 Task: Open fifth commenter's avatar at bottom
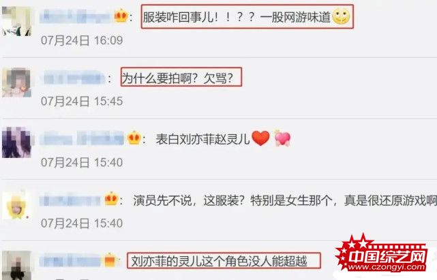16,265
